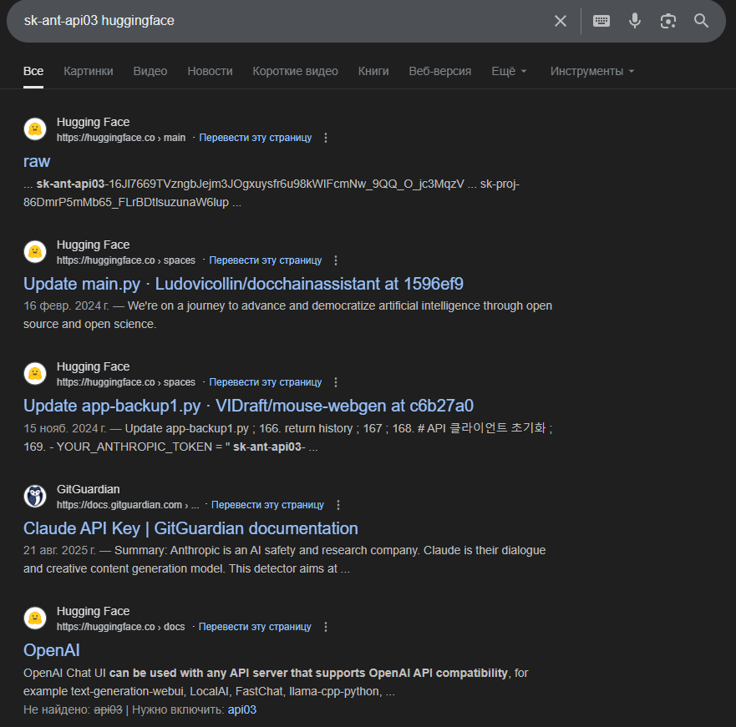Open the three-dot menu for the GitGuardian result
This screenshot has width=736, height=727.
coord(338,505)
